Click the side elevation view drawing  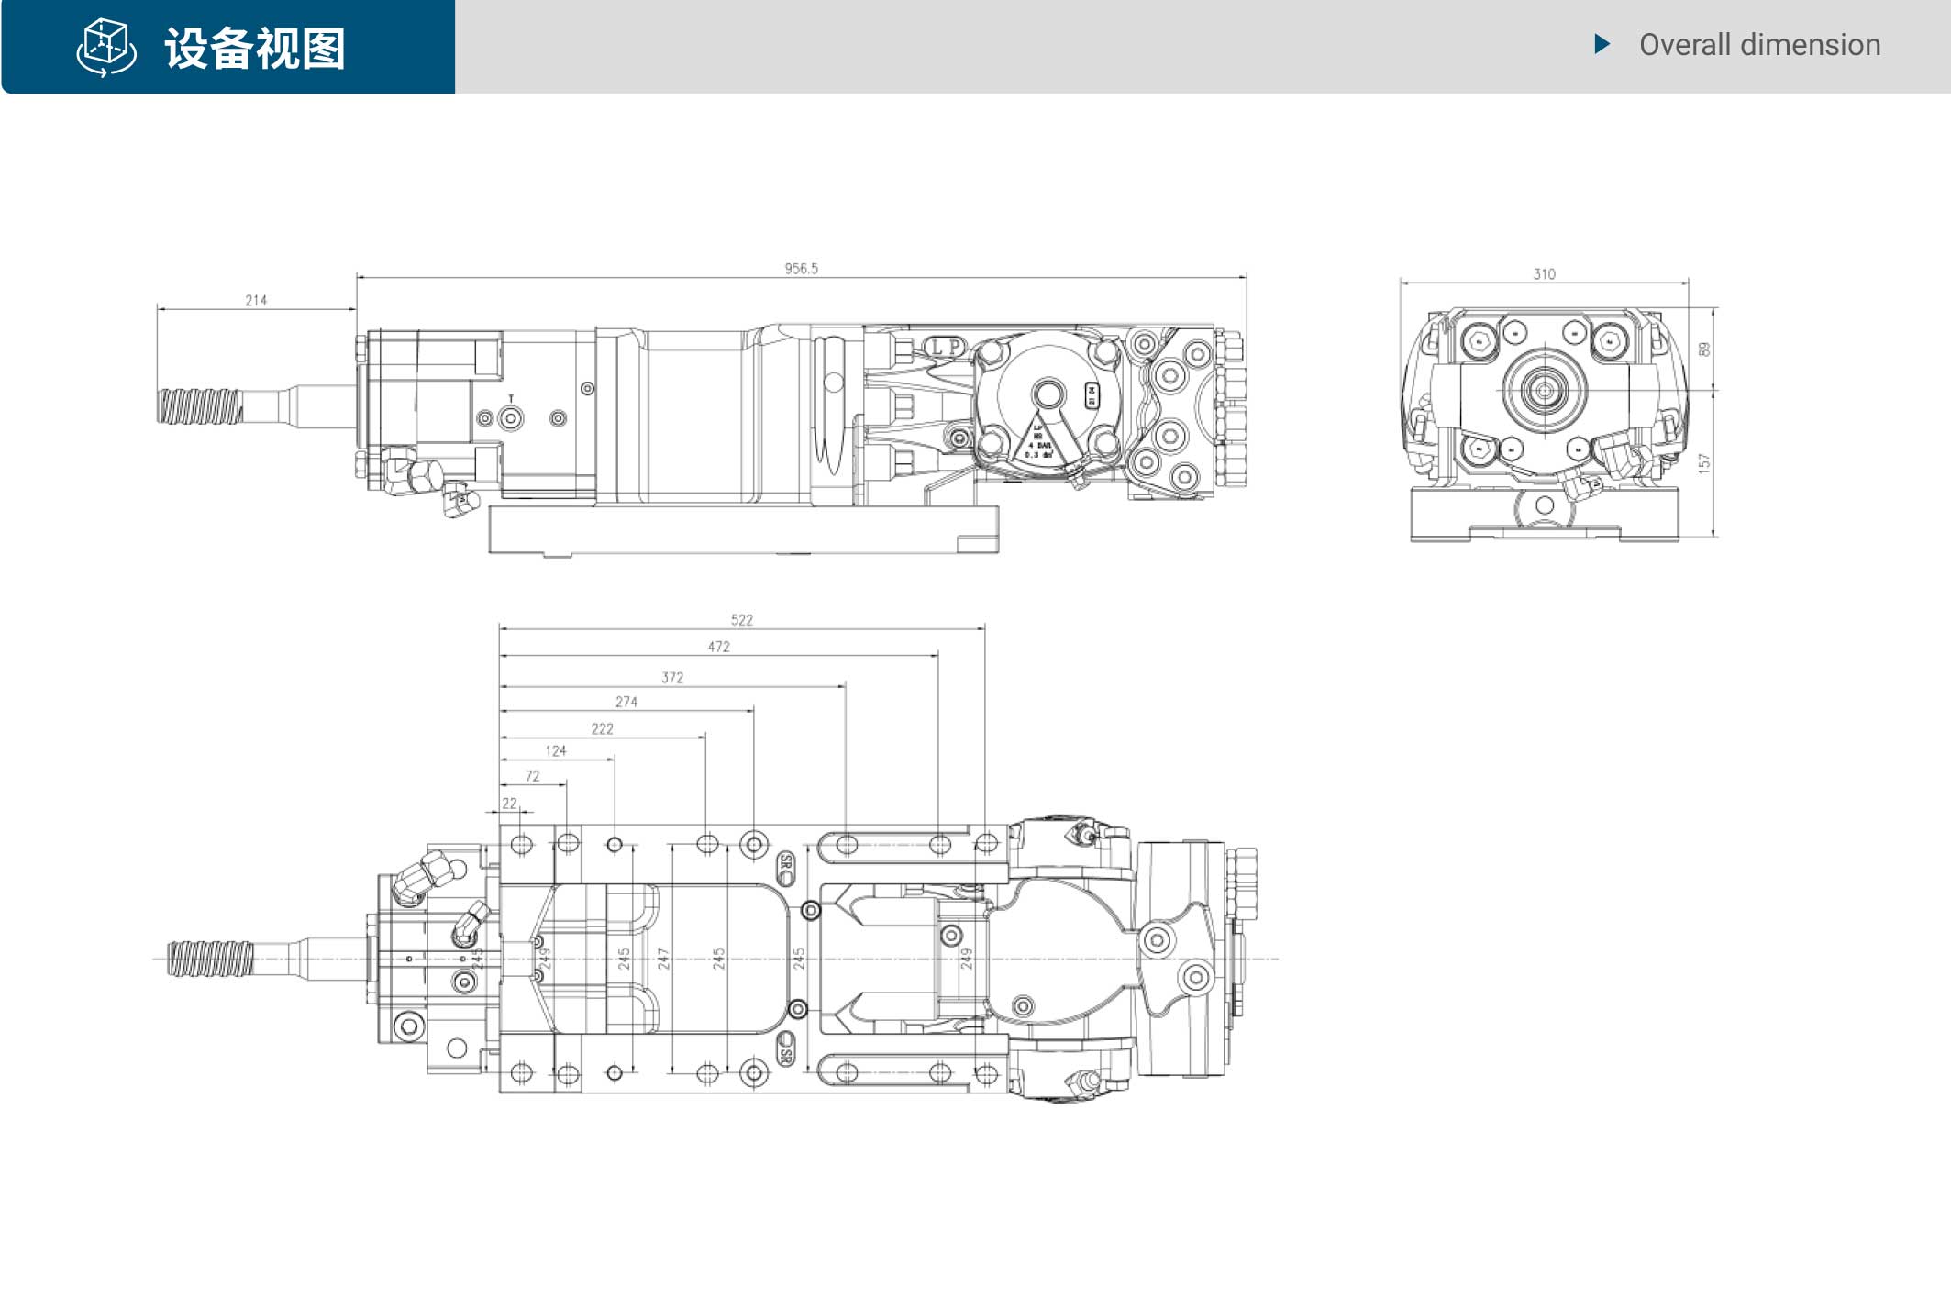[702, 438]
